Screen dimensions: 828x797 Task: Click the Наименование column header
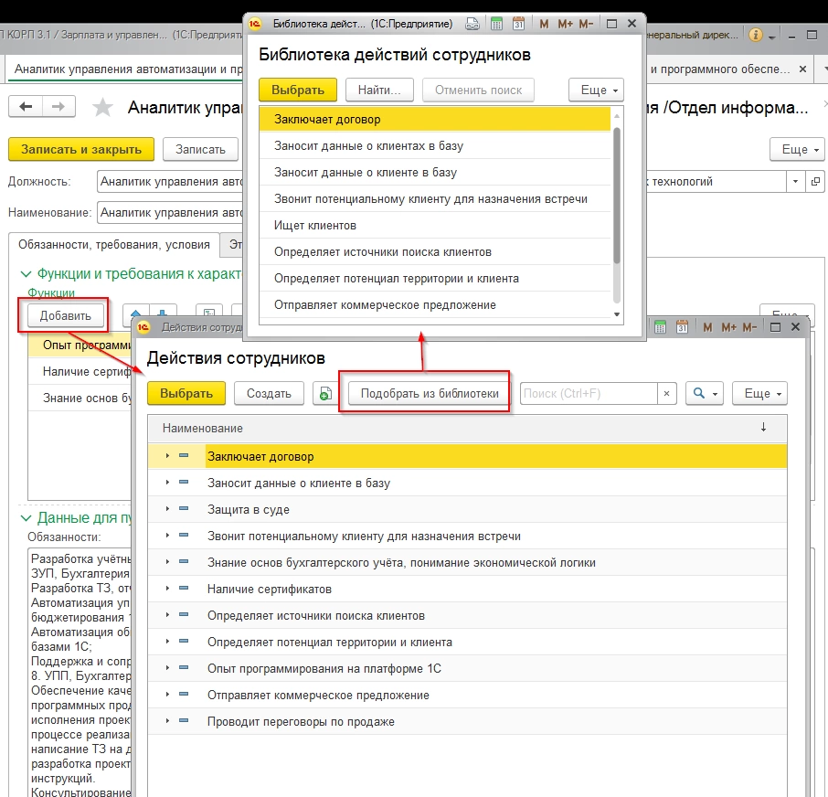pyautogui.click(x=467, y=429)
